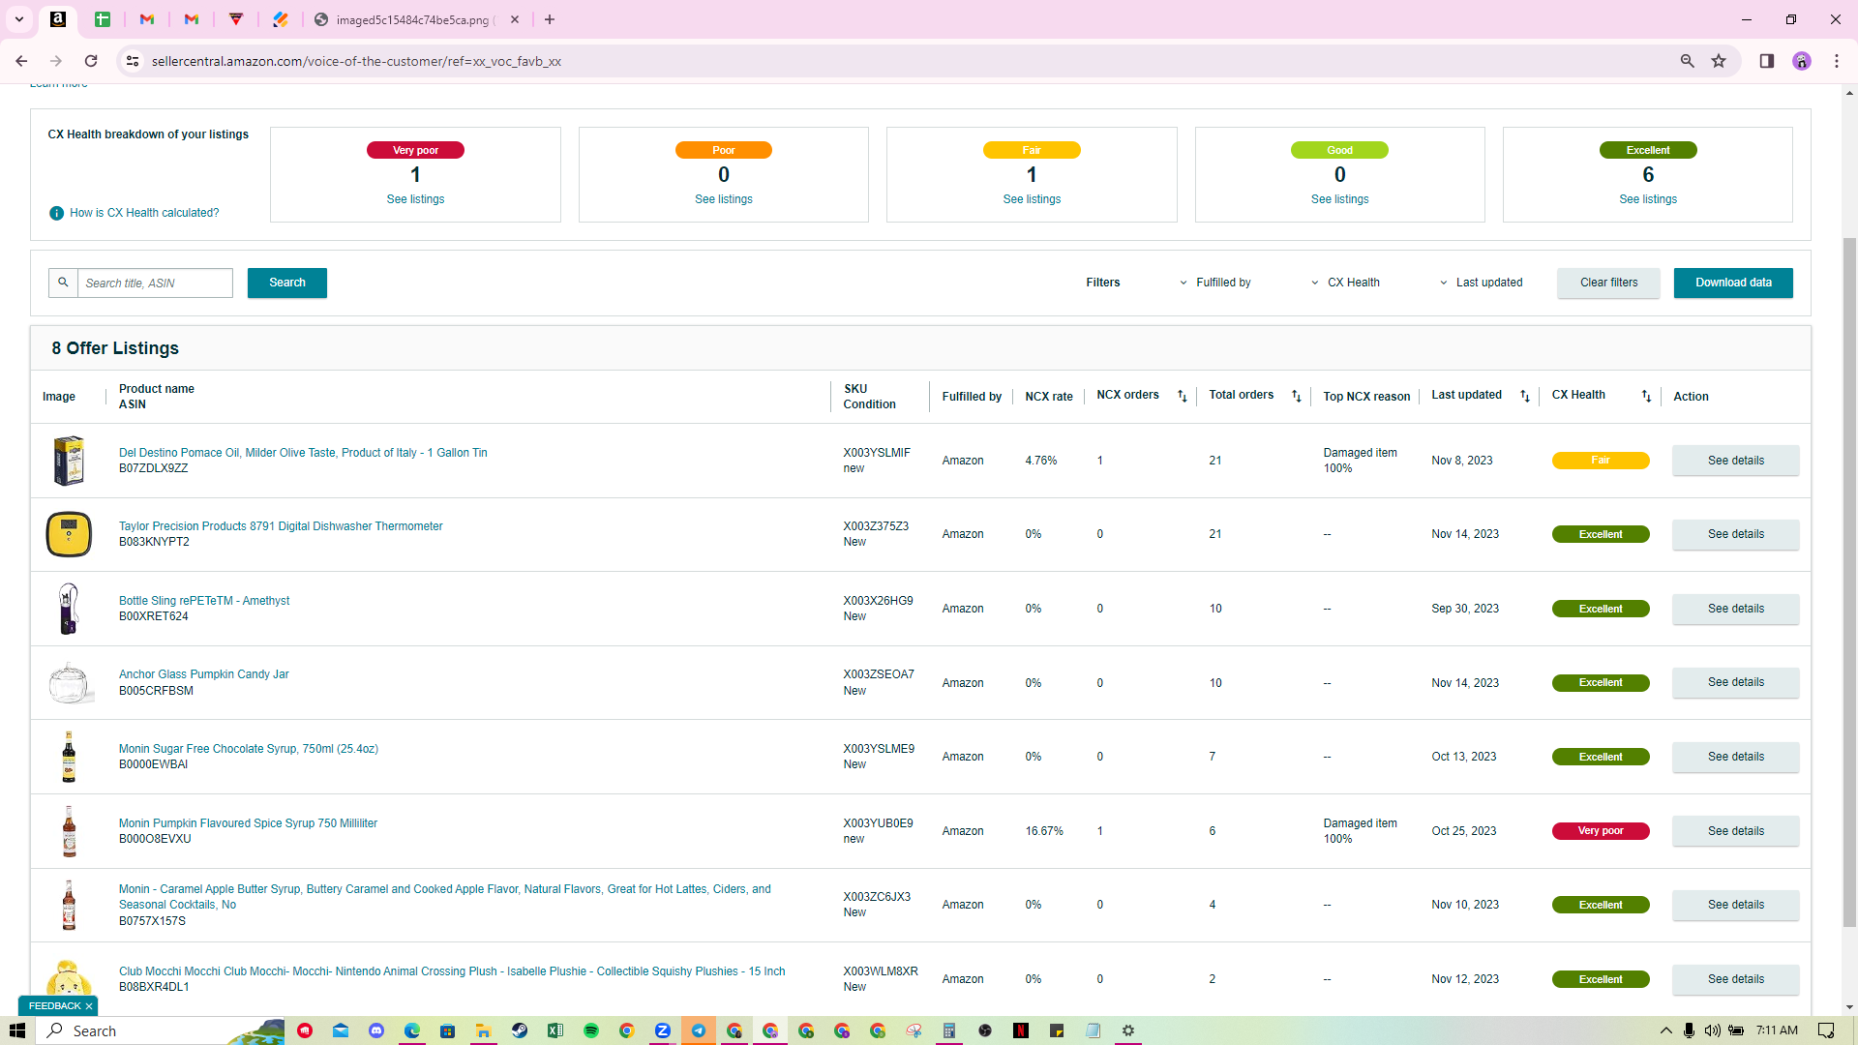1858x1045 pixels.
Task: Open Netflix from the taskbar
Action: (x=1021, y=1030)
